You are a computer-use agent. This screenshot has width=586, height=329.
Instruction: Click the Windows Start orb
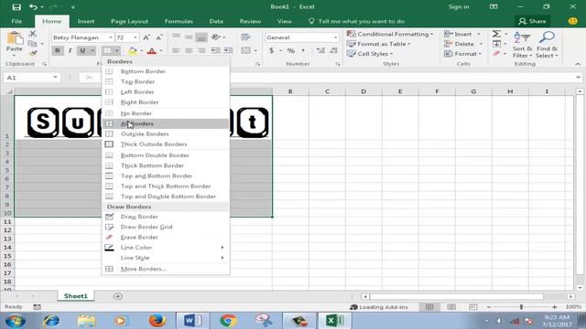pos(16,321)
